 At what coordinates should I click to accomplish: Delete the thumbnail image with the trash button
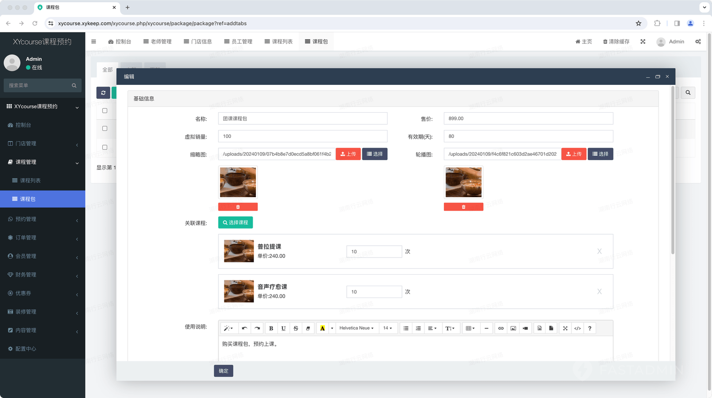(x=238, y=207)
